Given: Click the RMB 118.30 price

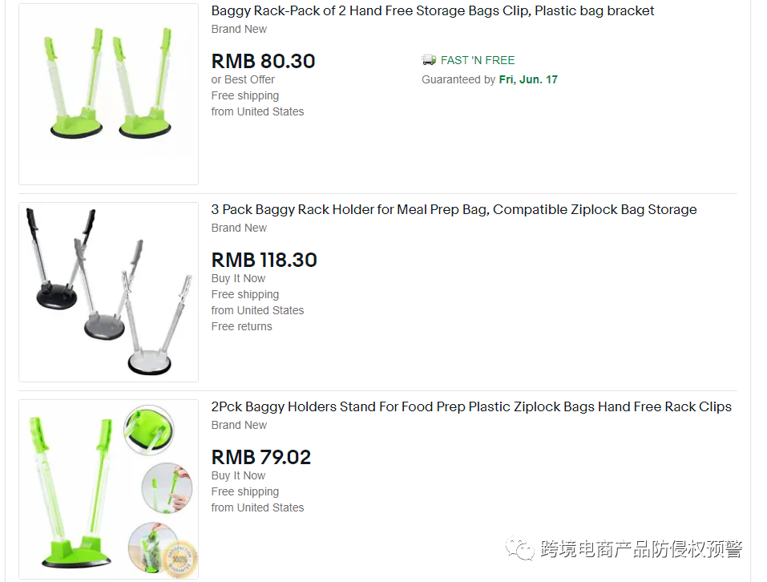Looking at the screenshot, I should tap(264, 260).
